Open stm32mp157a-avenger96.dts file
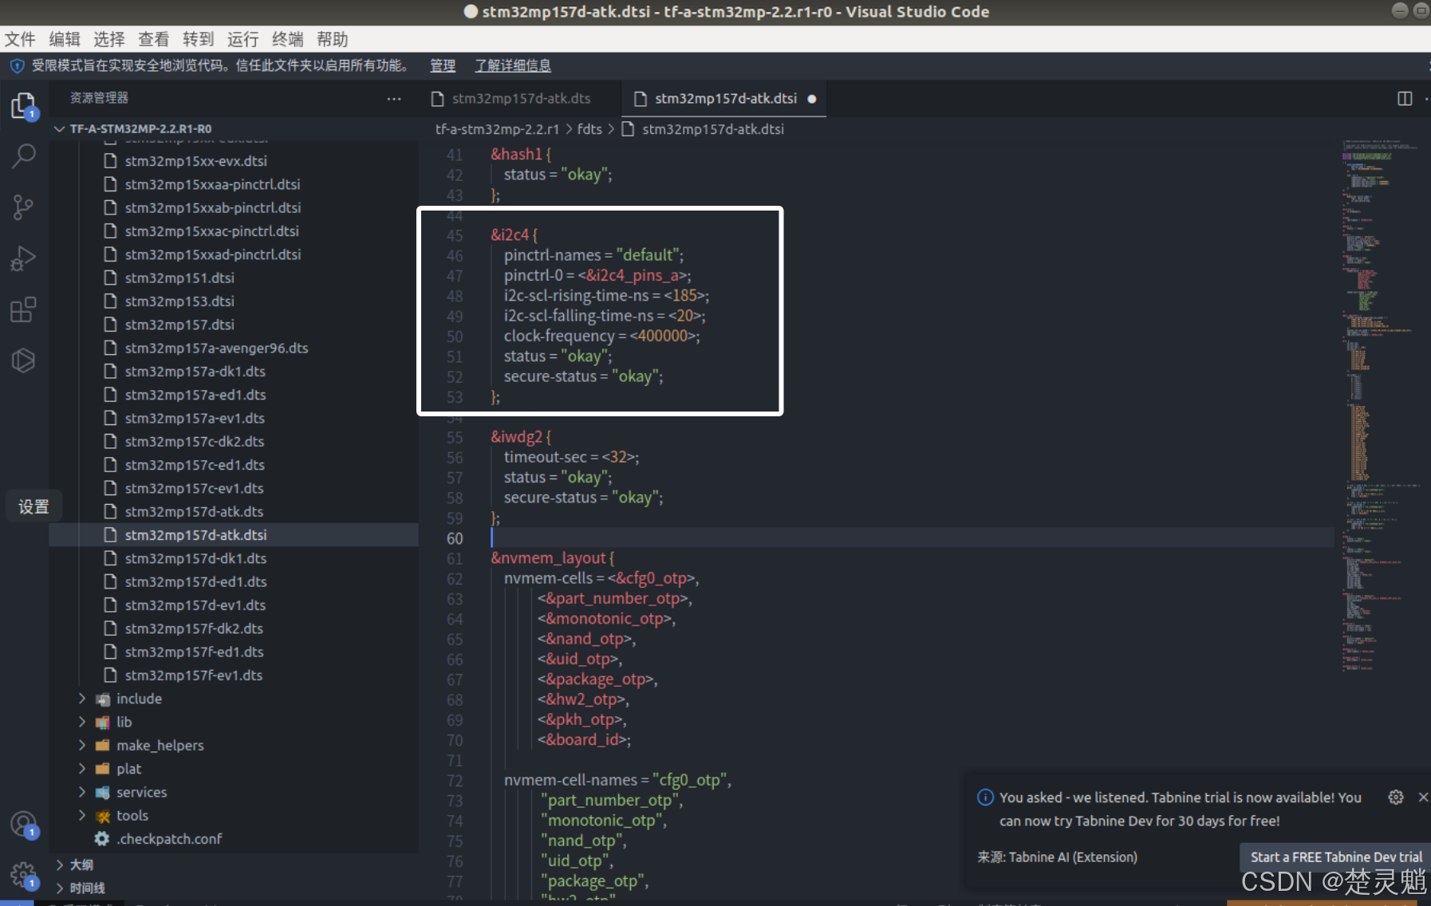This screenshot has height=906, width=1431. point(216,348)
